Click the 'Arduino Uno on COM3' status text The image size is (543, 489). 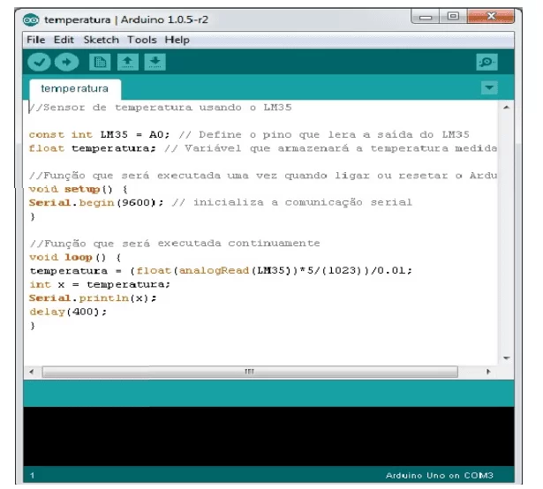coord(440,476)
